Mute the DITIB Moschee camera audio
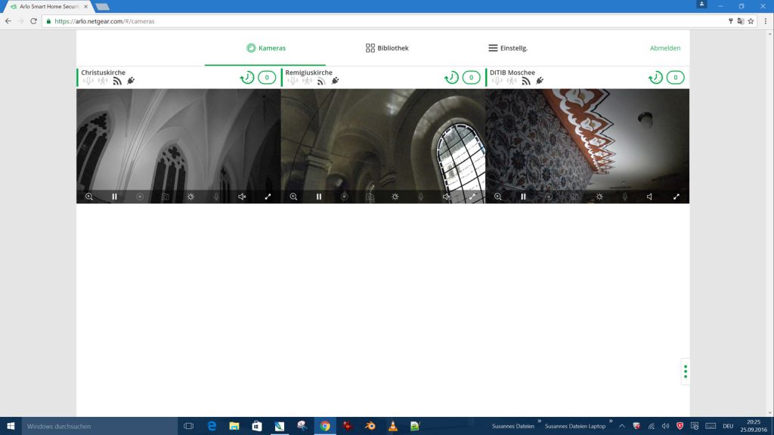774x435 pixels. (x=649, y=196)
